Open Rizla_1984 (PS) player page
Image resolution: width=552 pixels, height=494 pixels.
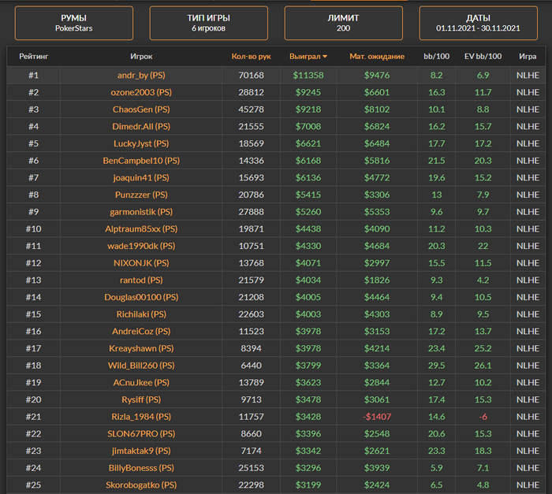point(141,417)
